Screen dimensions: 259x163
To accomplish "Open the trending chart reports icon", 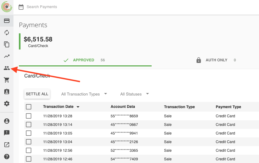I will pyautogui.click(x=7, y=56).
